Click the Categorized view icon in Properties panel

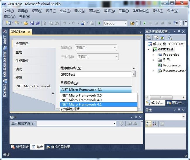click(148, 124)
